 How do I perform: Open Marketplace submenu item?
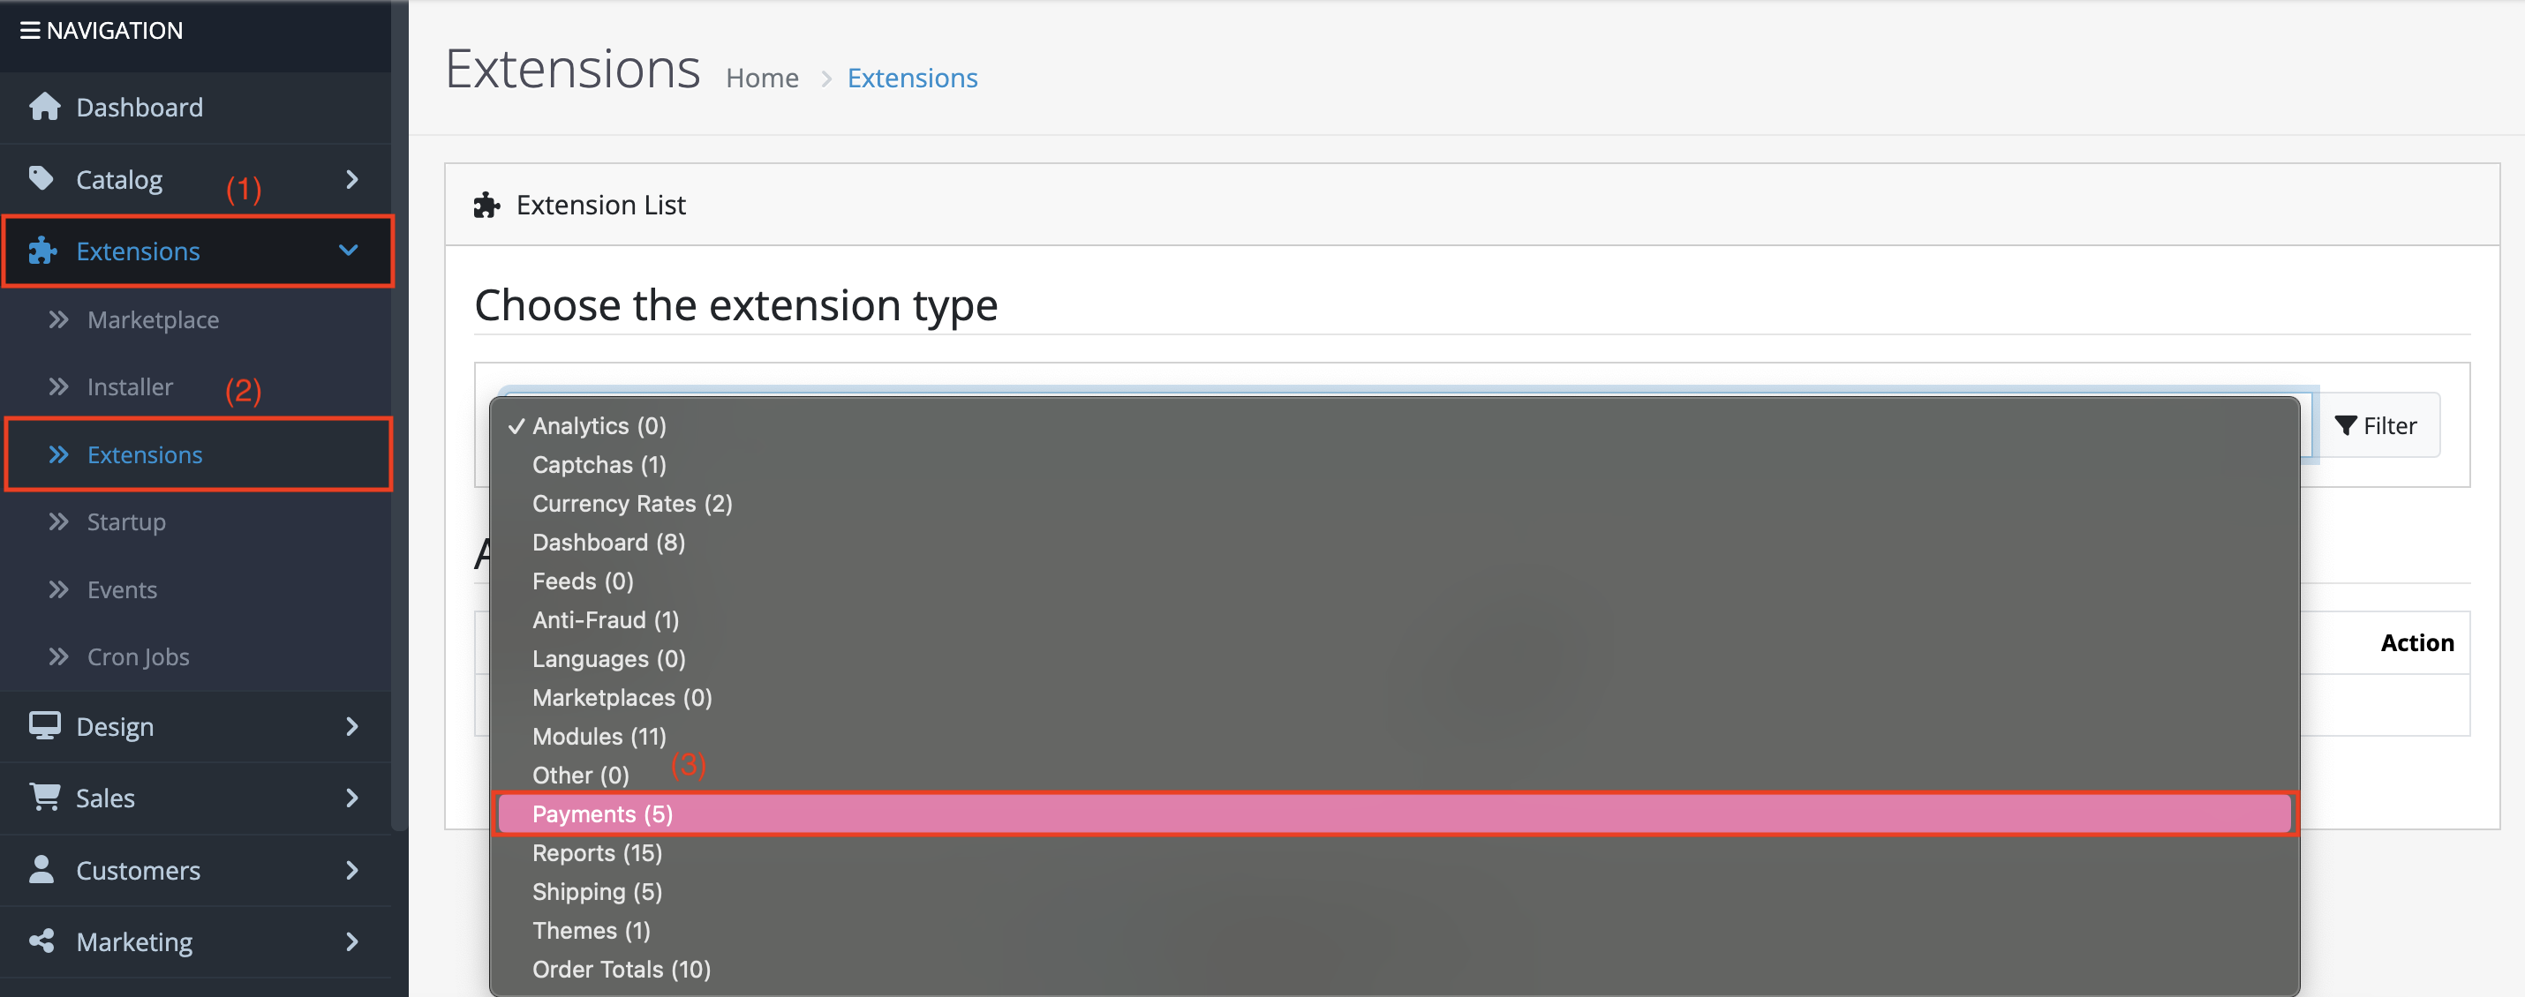coord(153,319)
